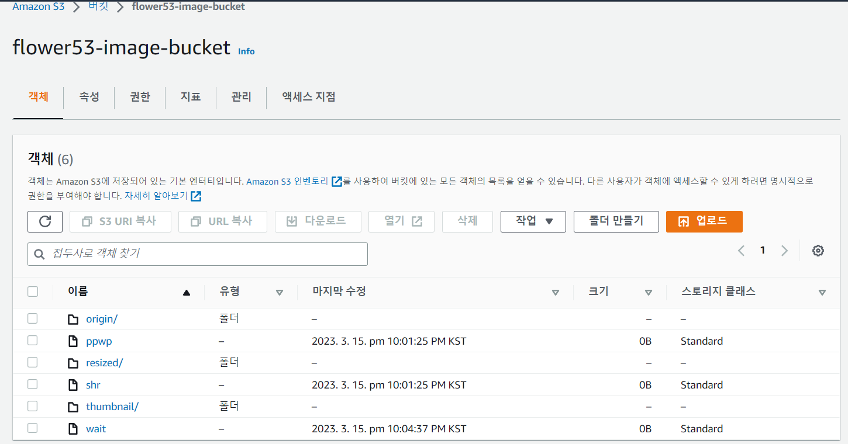Check the resized/ row checkbox
This screenshot has height=444, width=848.
pyautogui.click(x=33, y=362)
